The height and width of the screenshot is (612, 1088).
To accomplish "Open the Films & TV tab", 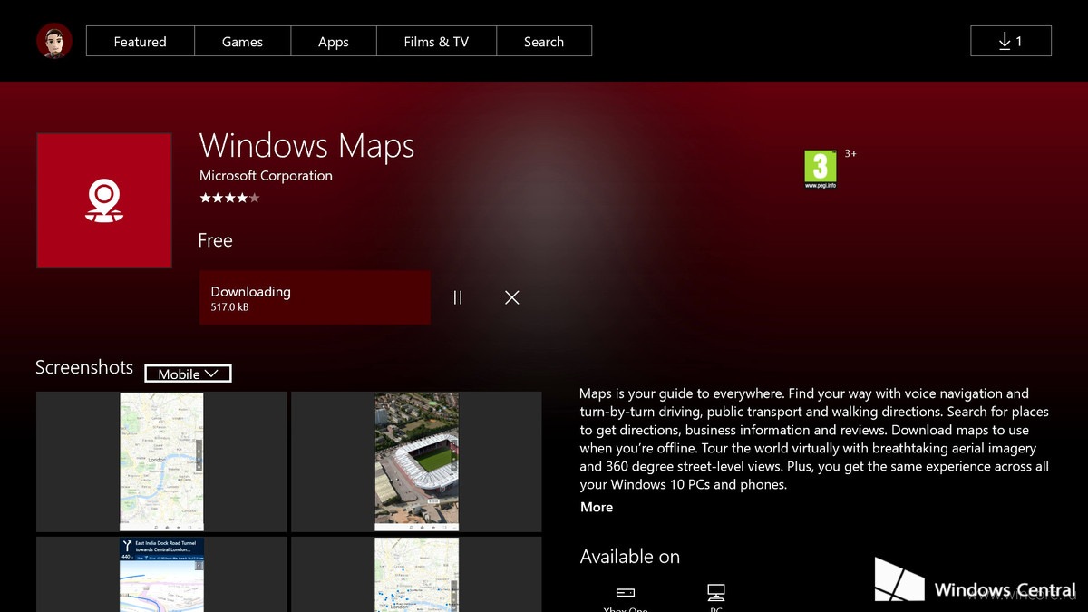I will (436, 42).
